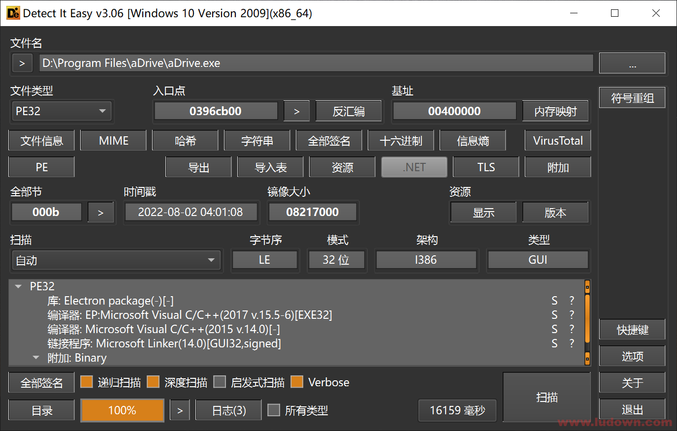Open the 信息熵 entropy view

coord(473,141)
